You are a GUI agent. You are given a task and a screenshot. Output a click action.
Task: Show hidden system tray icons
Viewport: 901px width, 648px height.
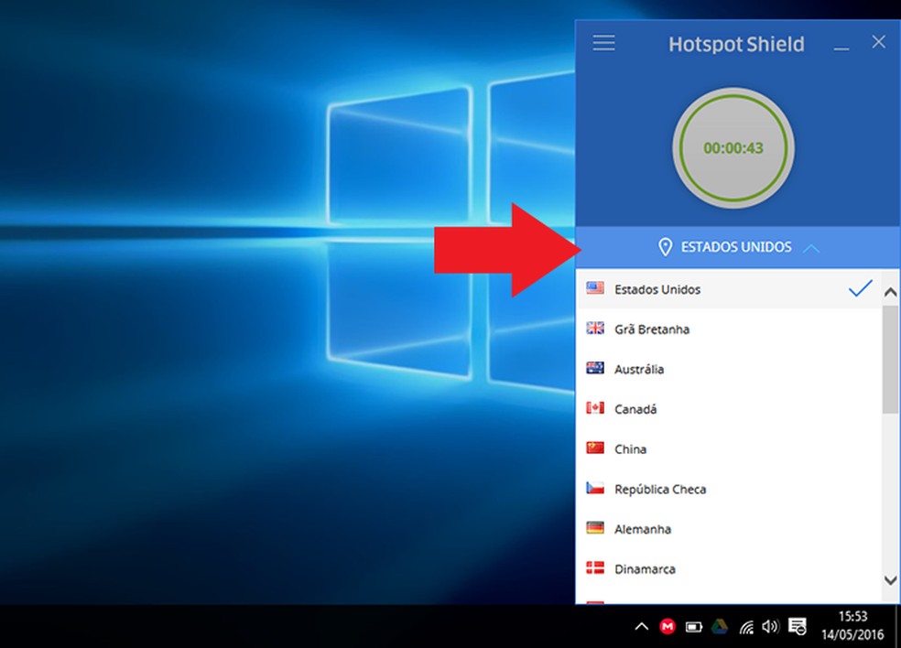(642, 627)
